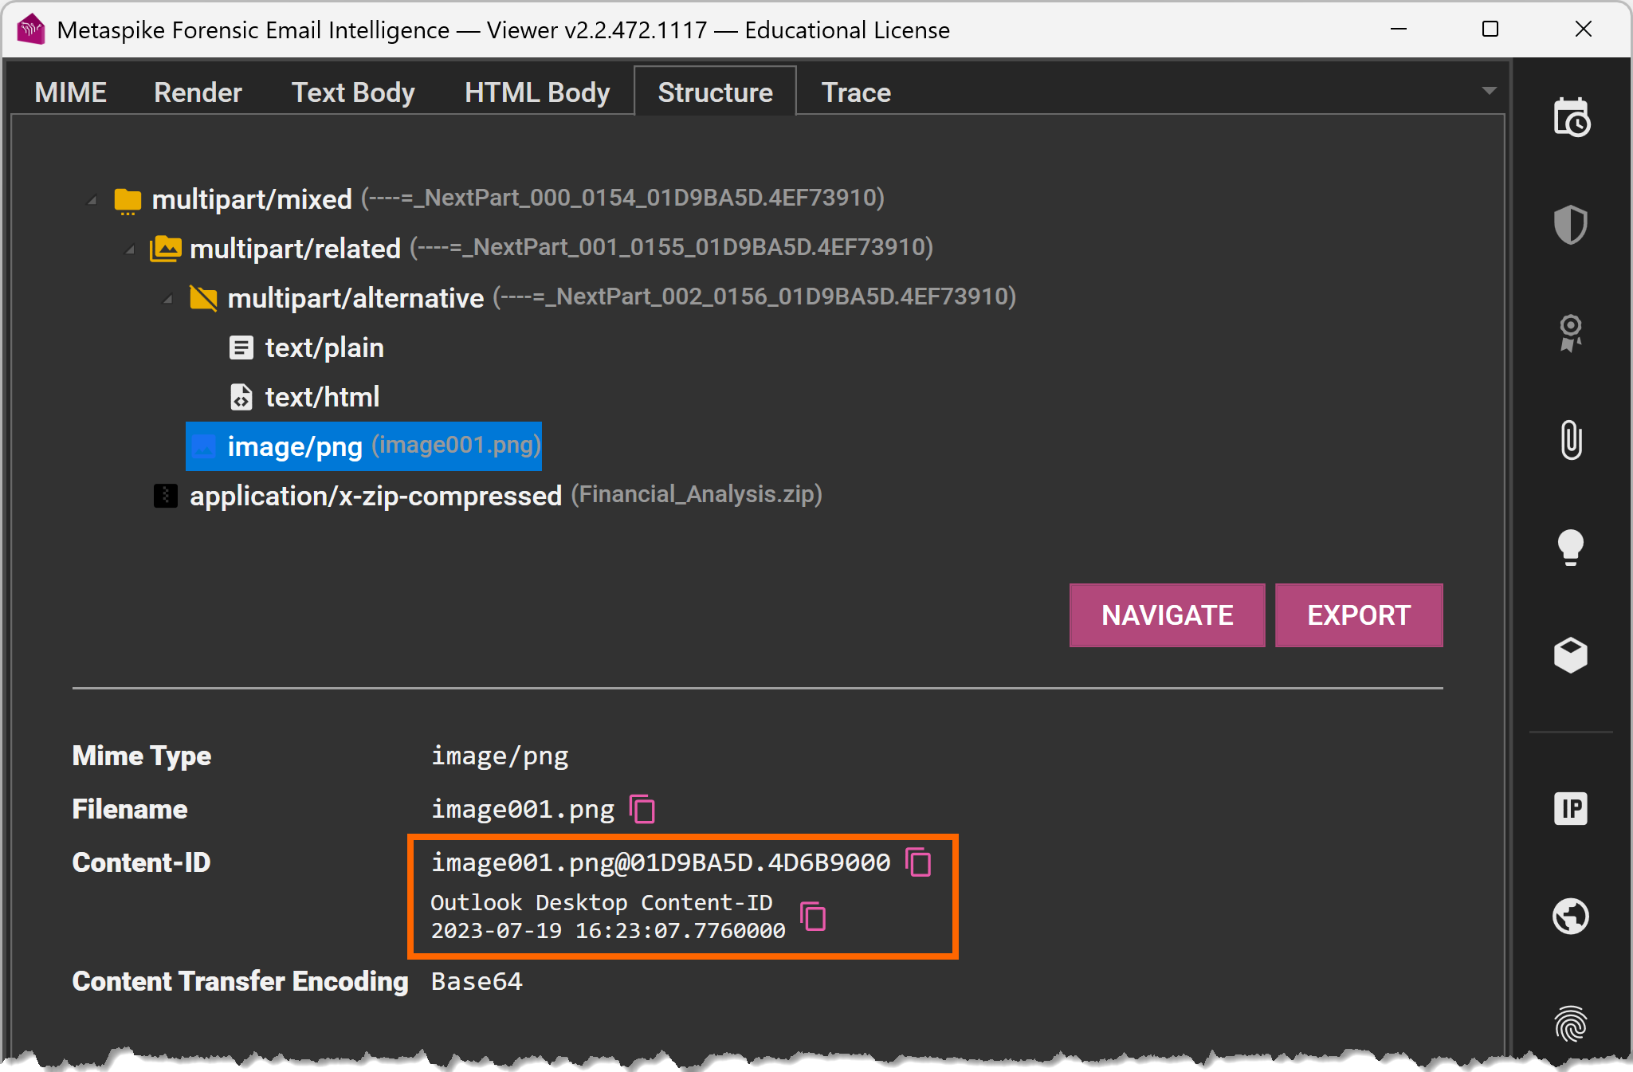Click the box package sidebar icon
The image size is (1633, 1072).
(1571, 654)
